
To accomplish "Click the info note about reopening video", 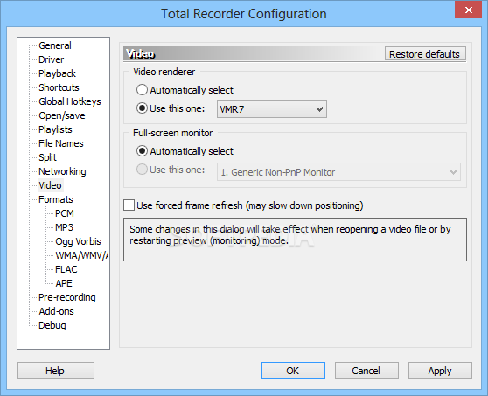I will click(295, 240).
